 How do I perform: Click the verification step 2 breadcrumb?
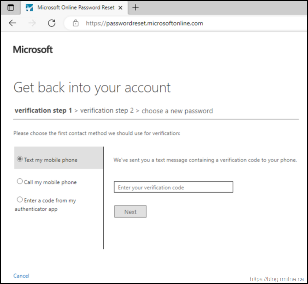107,110
